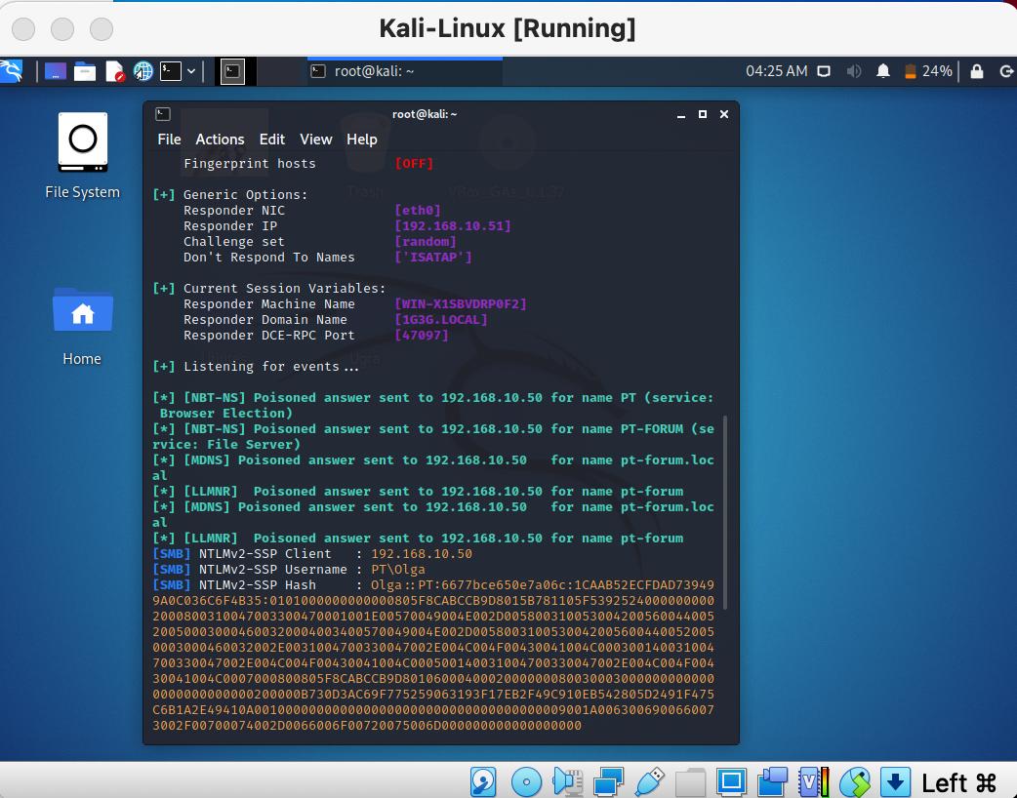Image resolution: width=1017 pixels, height=798 pixels.
Task: Click the Kali-Linux [Running] window title
Action: tap(508, 28)
